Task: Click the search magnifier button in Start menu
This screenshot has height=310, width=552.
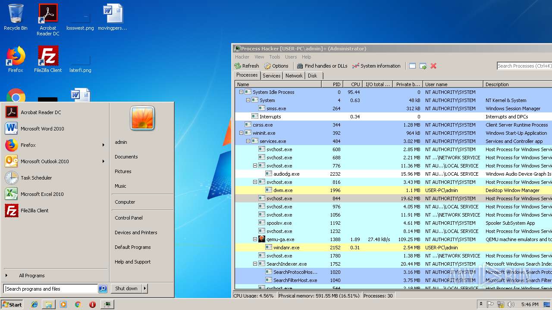Action: coord(103,289)
